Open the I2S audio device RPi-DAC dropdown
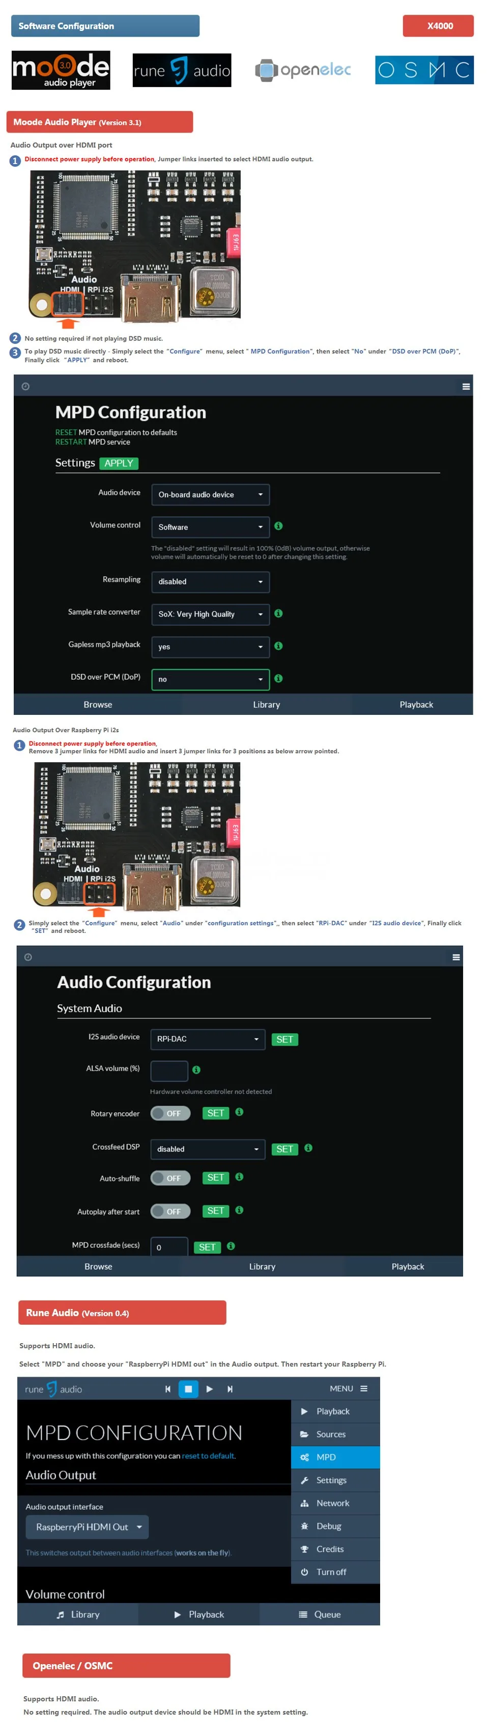 point(208,1039)
